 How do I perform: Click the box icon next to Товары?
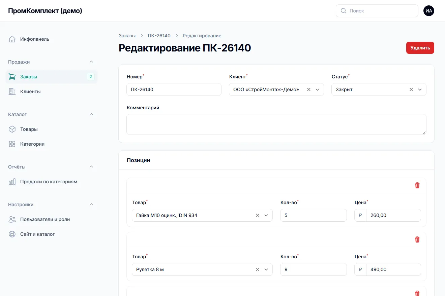coord(12,129)
